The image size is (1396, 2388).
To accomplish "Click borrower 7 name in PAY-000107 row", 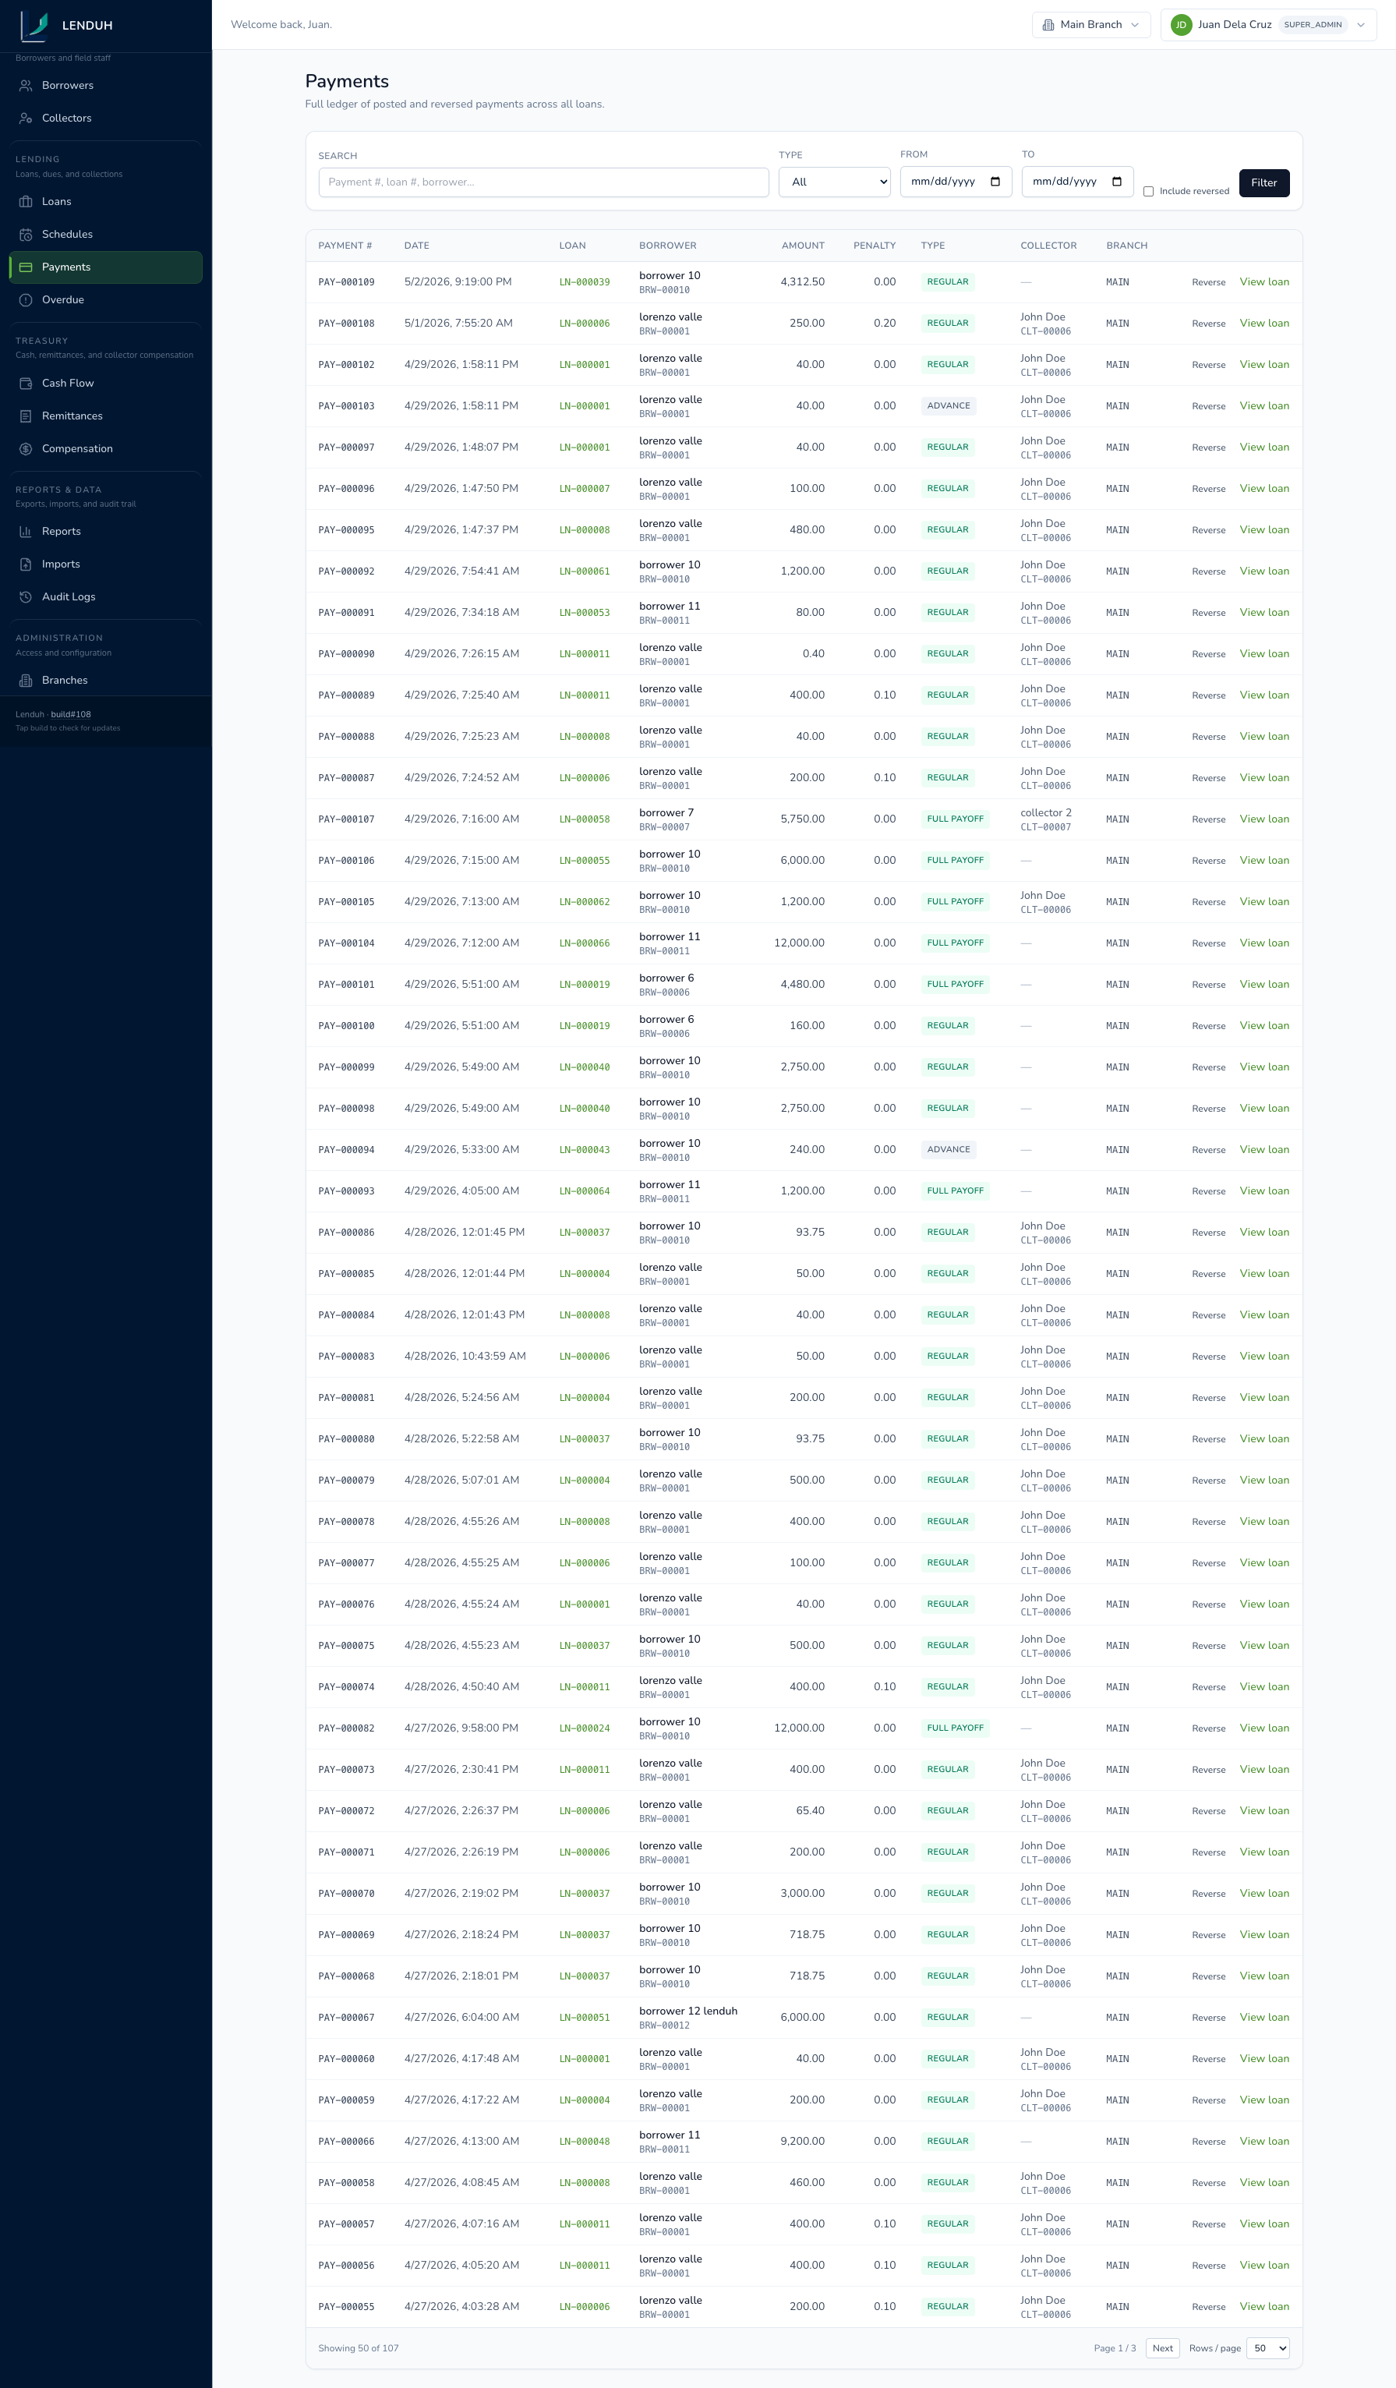I will coord(666,813).
